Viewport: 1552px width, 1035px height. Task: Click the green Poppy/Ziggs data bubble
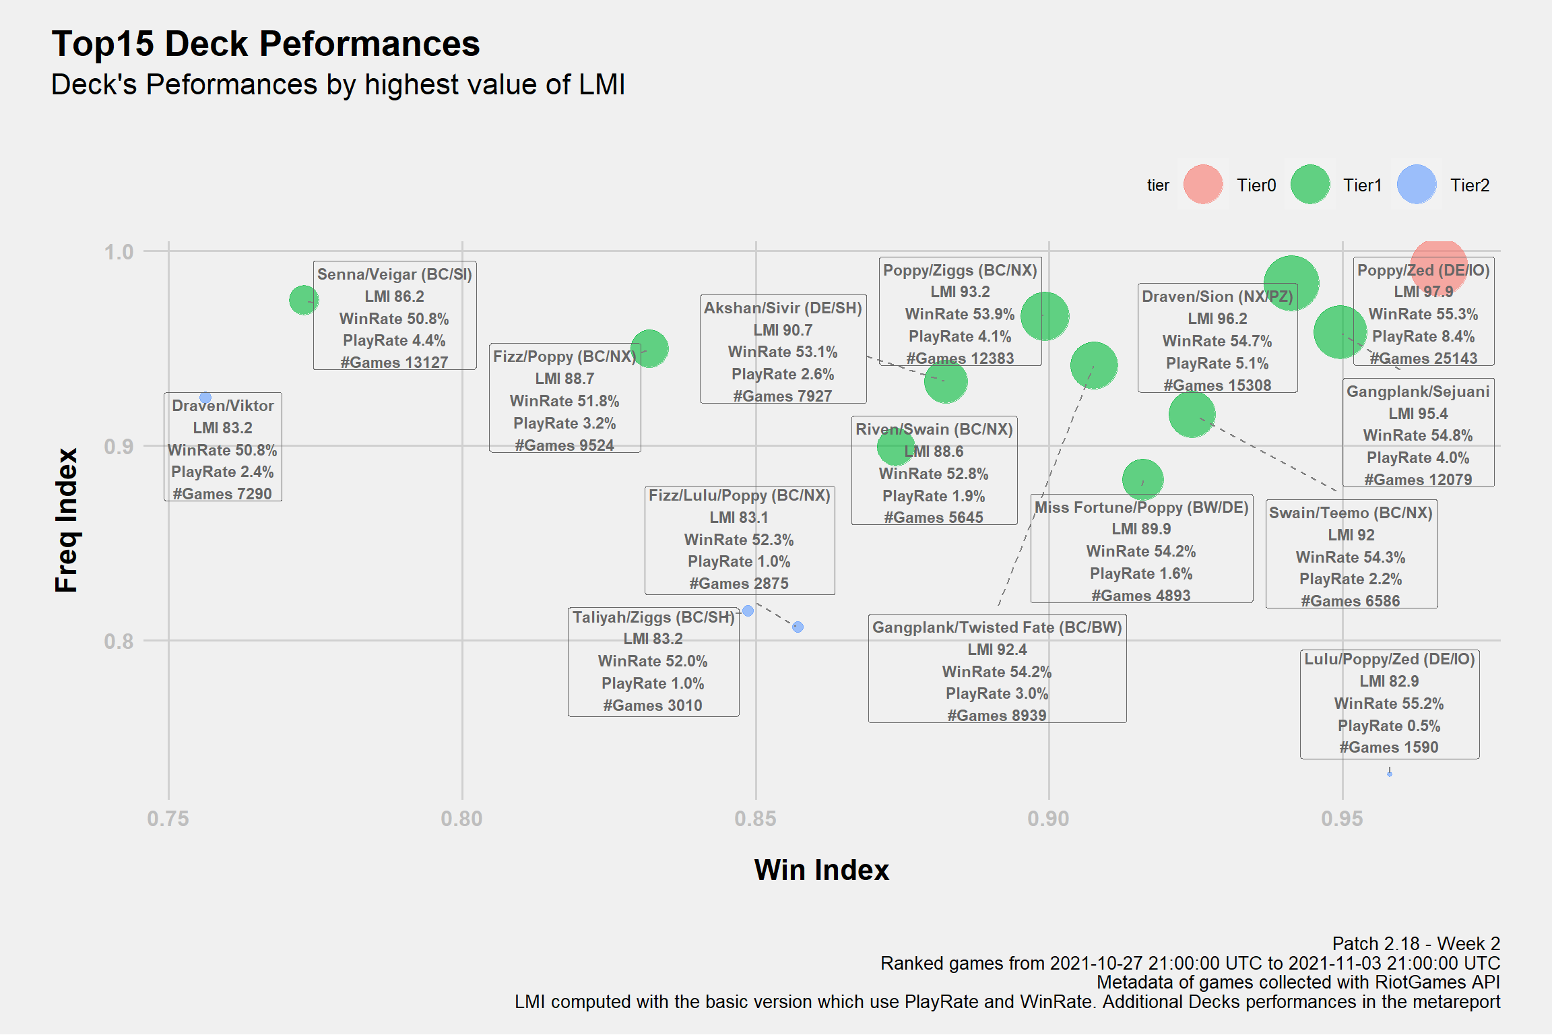click(x=1045, y=315)
